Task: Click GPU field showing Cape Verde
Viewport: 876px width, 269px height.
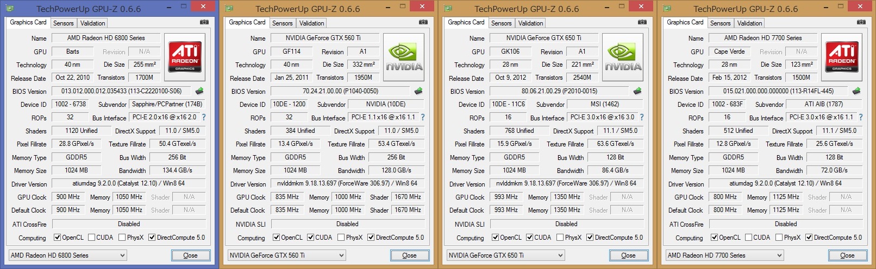Action: coord(729,52)
